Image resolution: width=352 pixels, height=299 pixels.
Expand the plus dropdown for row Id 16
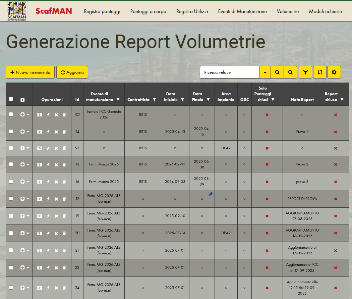pyautogui.click(x=25, y=182)
